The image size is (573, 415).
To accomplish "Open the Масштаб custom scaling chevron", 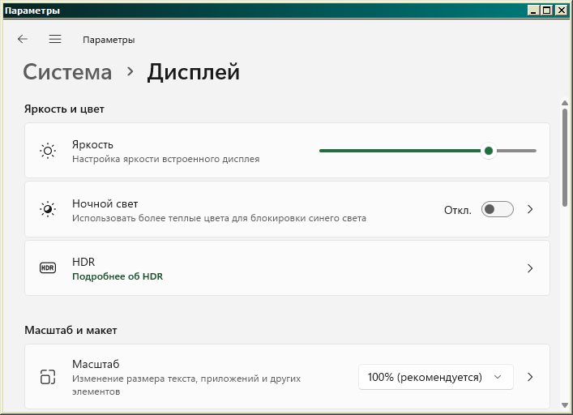I will click(x=530, y=377).
